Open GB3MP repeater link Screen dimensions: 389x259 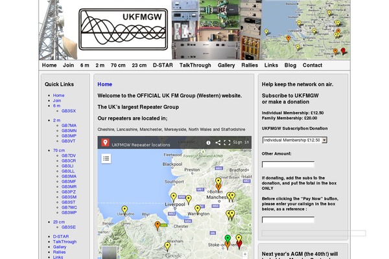69,136
